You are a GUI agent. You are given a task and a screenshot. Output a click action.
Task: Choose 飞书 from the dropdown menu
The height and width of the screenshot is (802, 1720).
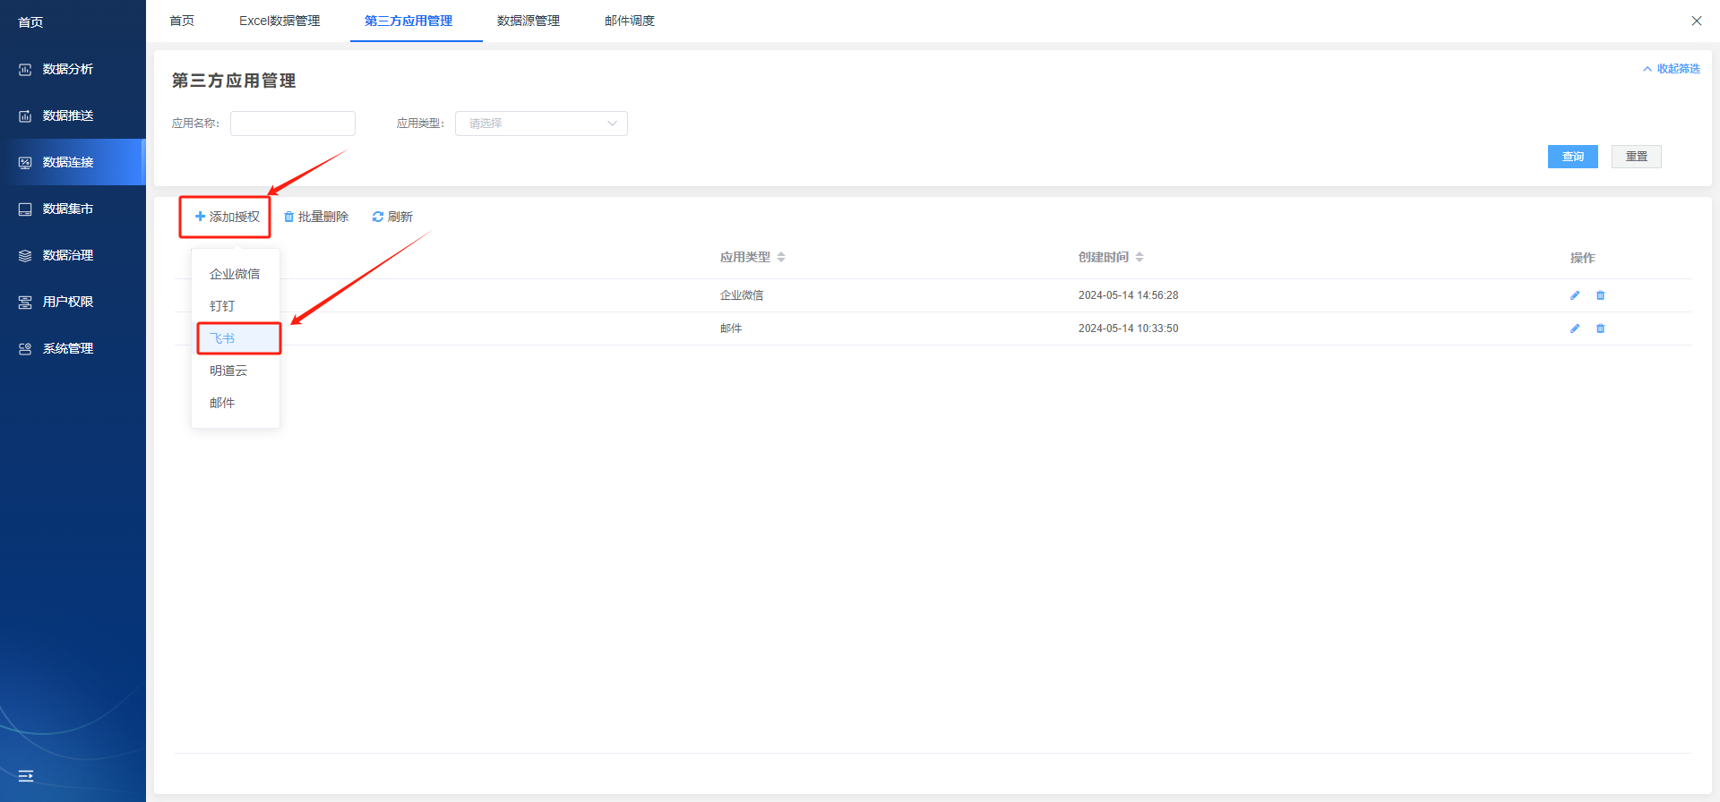point(236,338)
